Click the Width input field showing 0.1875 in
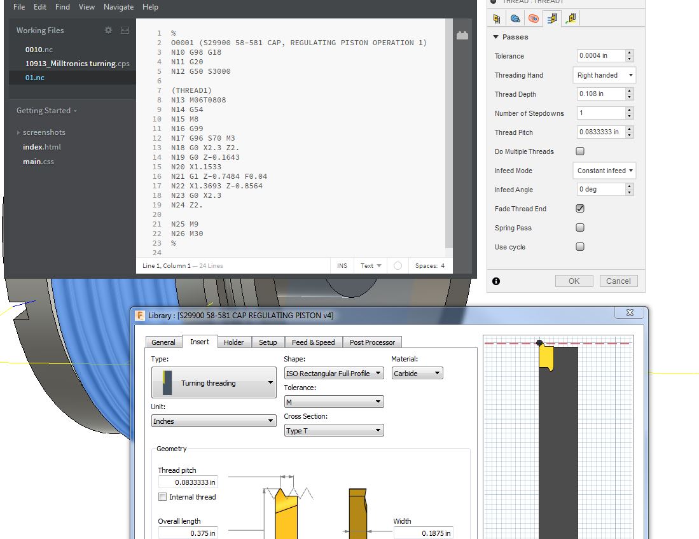Screen dimensions: 699x539 point(423,533)
